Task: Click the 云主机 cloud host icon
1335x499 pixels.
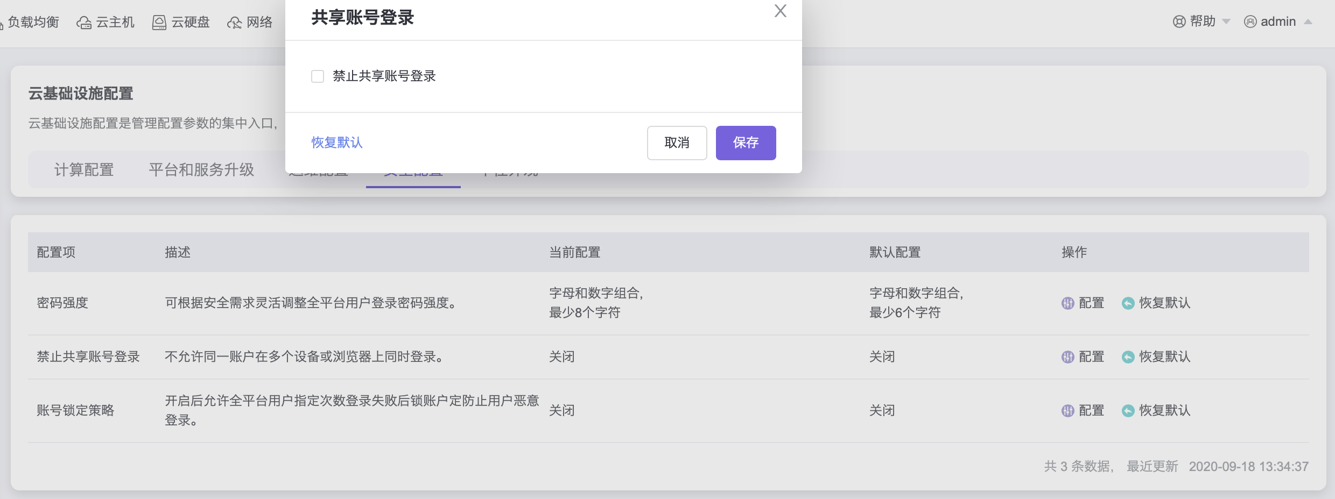Action: [84, 23]
